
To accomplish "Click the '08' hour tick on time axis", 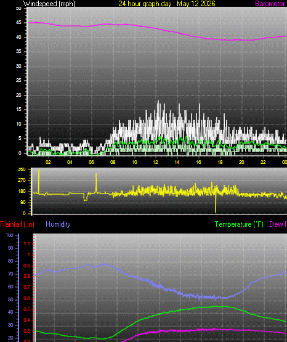I will tap(113, 162).
